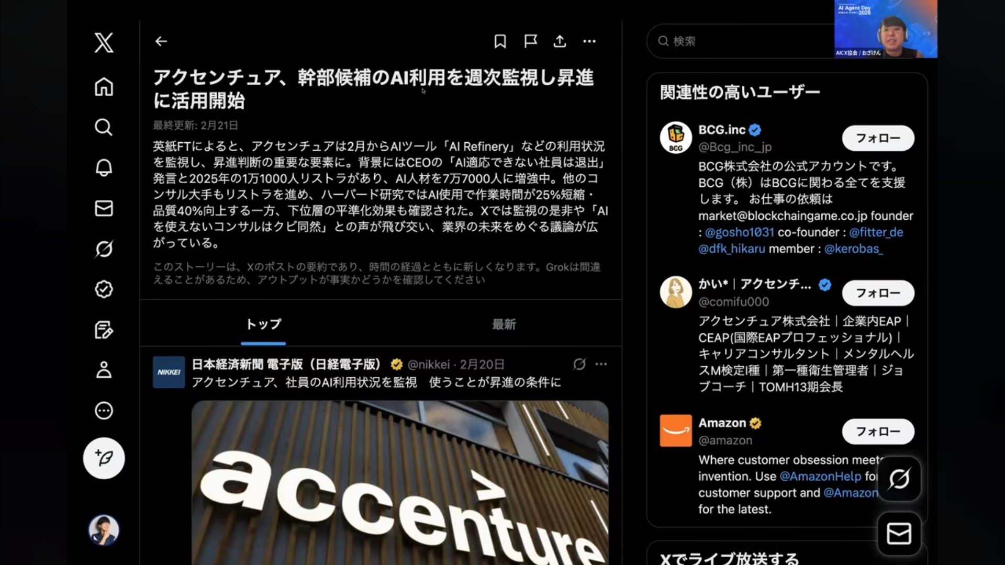
Task: Share the story with upload icon
Action: click(560, 41)
